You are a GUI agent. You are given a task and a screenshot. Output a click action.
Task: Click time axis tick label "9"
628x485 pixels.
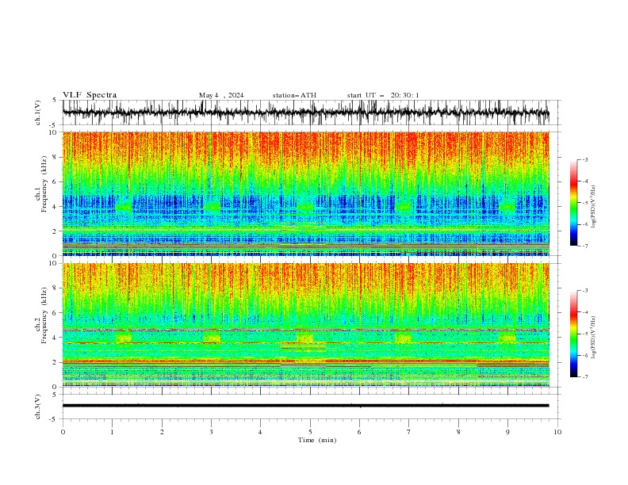(507, 432)
